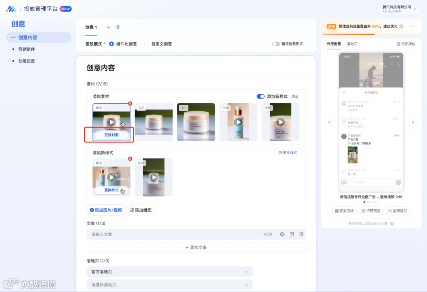Play the 16:9 new-style bottle video

pos(111,177)
